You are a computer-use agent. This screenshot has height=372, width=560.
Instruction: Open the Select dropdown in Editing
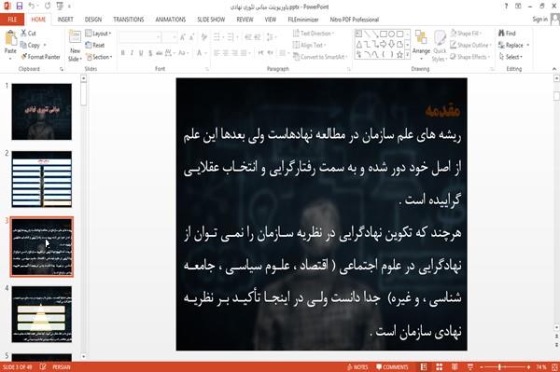(511, 57)
